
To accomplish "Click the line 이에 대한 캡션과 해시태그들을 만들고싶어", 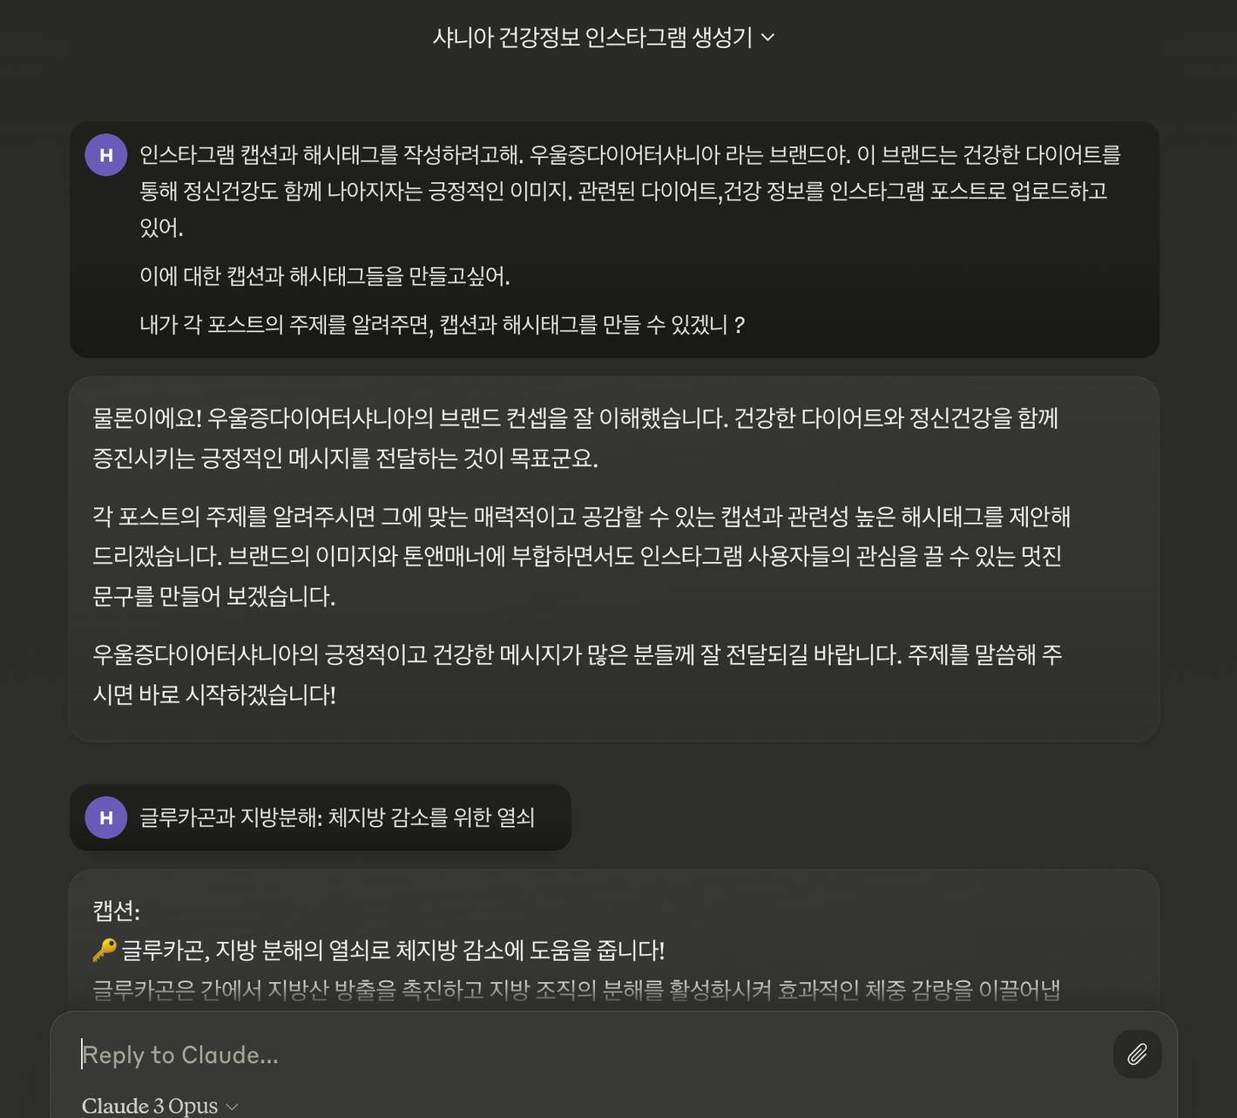I will click(x=324, y=276).
